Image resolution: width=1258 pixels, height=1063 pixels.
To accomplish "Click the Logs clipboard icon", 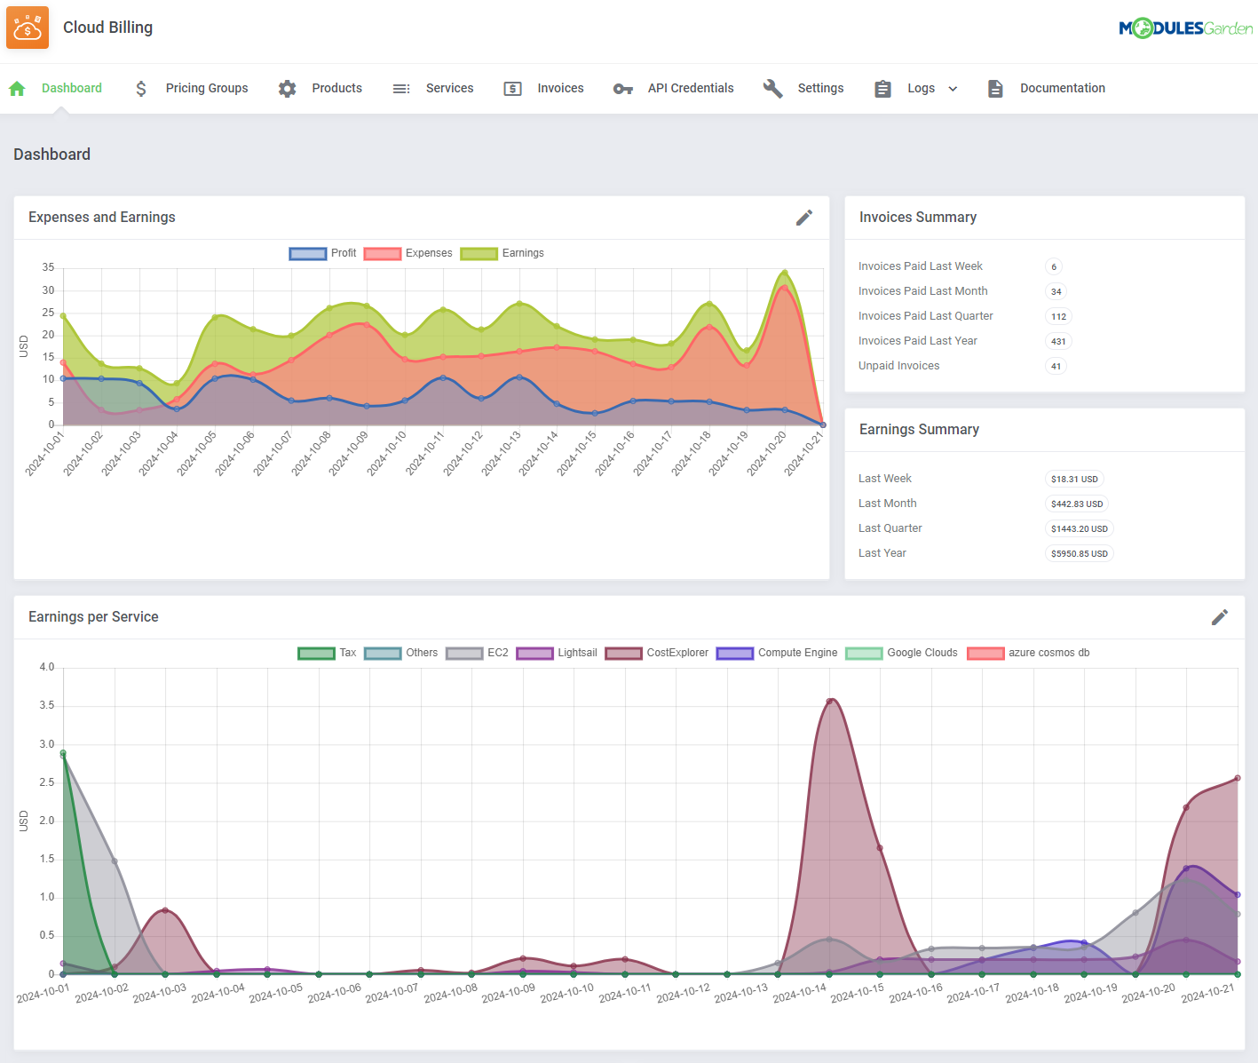I will click(x=882, y=89).
